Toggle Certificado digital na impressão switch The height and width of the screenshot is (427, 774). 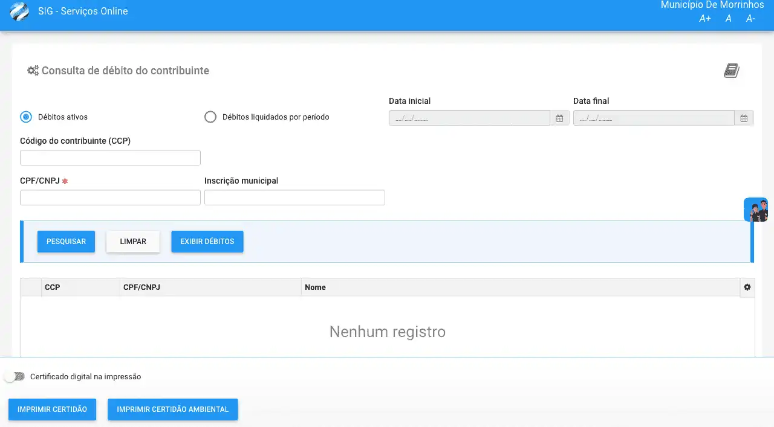tap(15, 376)
